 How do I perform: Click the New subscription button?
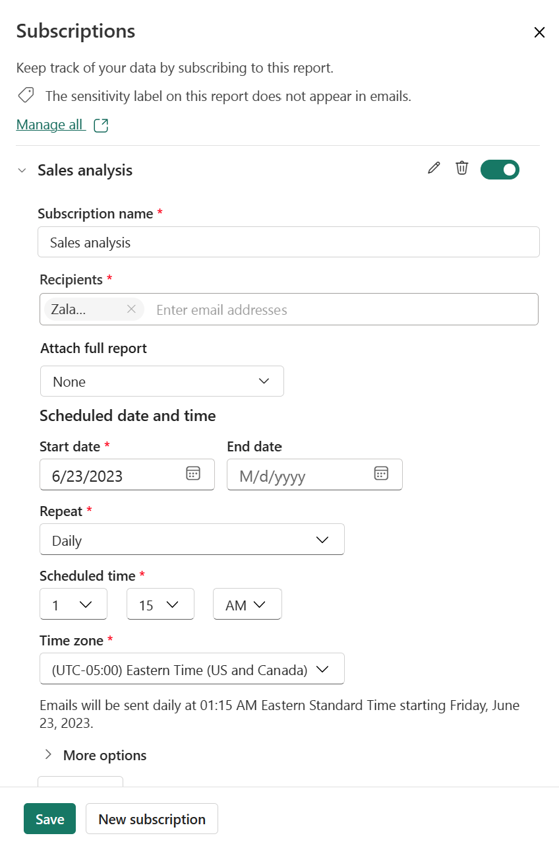click(152, 819)
